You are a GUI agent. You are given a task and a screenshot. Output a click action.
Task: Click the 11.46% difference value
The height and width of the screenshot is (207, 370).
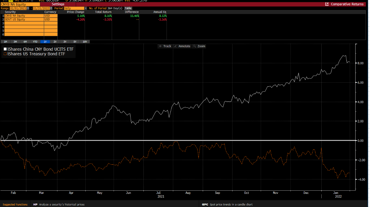point(135,16)
